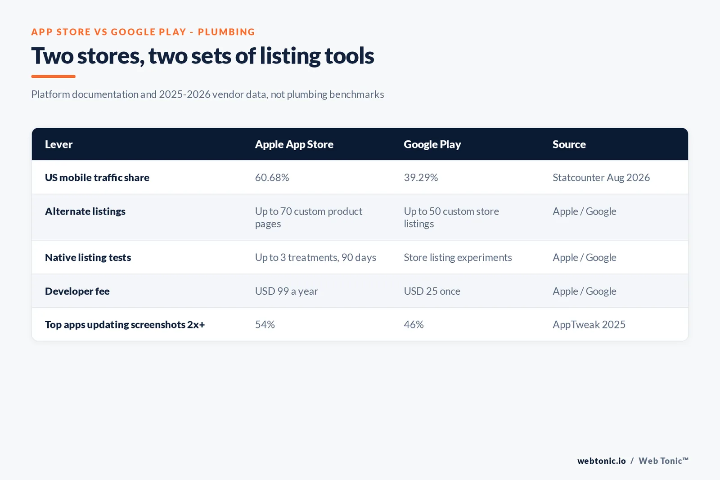Click the subtitle about platform documentation and vendor data
The width and height of the screenshot is (720, 480).
[207, 94]
